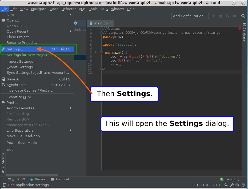Click the tool windows toggle icon in status bar
The image size is (248, 189).
pyautogui.click(x=4, y=185)
